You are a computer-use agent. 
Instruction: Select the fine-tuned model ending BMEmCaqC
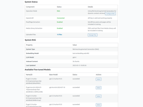click(x=99, y=96)
